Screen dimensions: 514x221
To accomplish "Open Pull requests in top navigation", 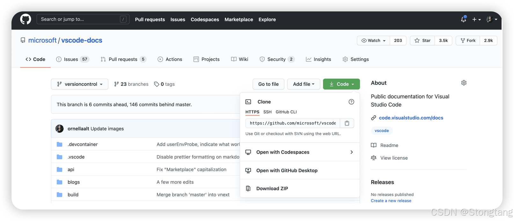I will pyautogui.click(x=150, y=19).
